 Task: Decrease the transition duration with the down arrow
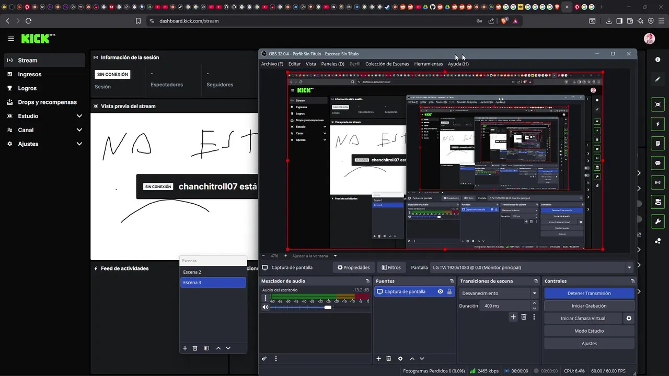point(535,308)
